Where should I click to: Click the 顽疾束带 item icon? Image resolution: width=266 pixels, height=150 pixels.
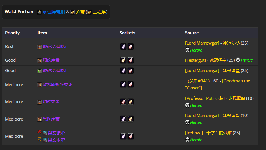(x=40, y=60)
